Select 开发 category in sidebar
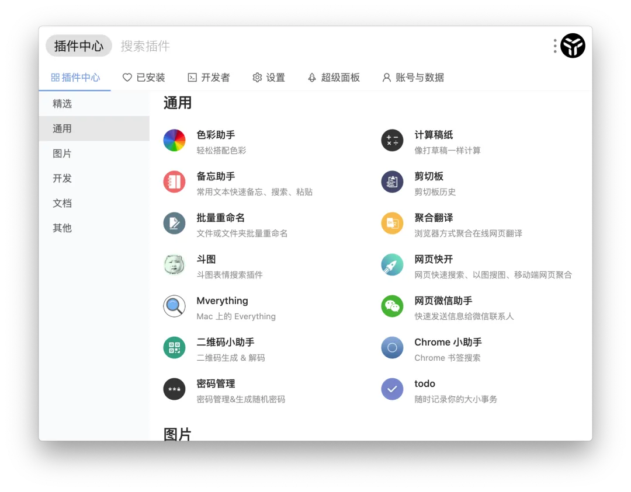The height and width of the screenshot is (492, 631). pos(94,179)
